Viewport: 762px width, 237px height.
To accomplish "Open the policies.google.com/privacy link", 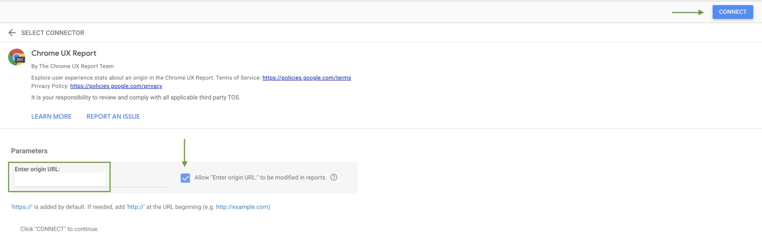I will pos(116,86).
